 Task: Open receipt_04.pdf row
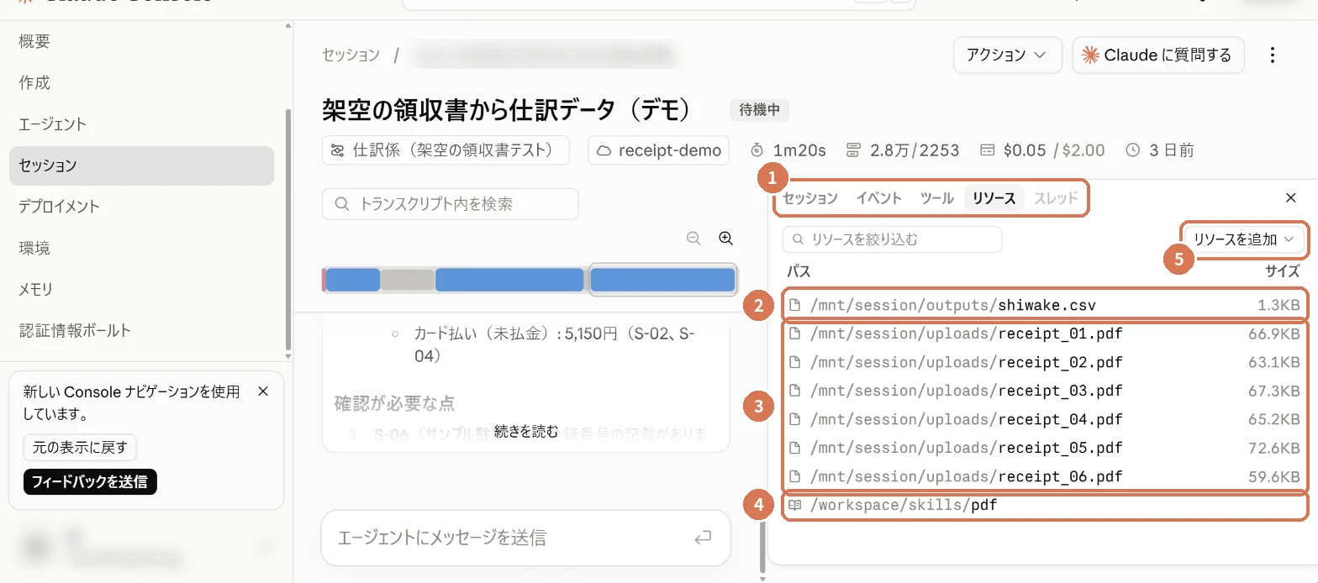(1045, 420)
